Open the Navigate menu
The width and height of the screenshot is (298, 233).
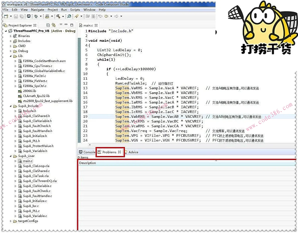click(38, 10)
